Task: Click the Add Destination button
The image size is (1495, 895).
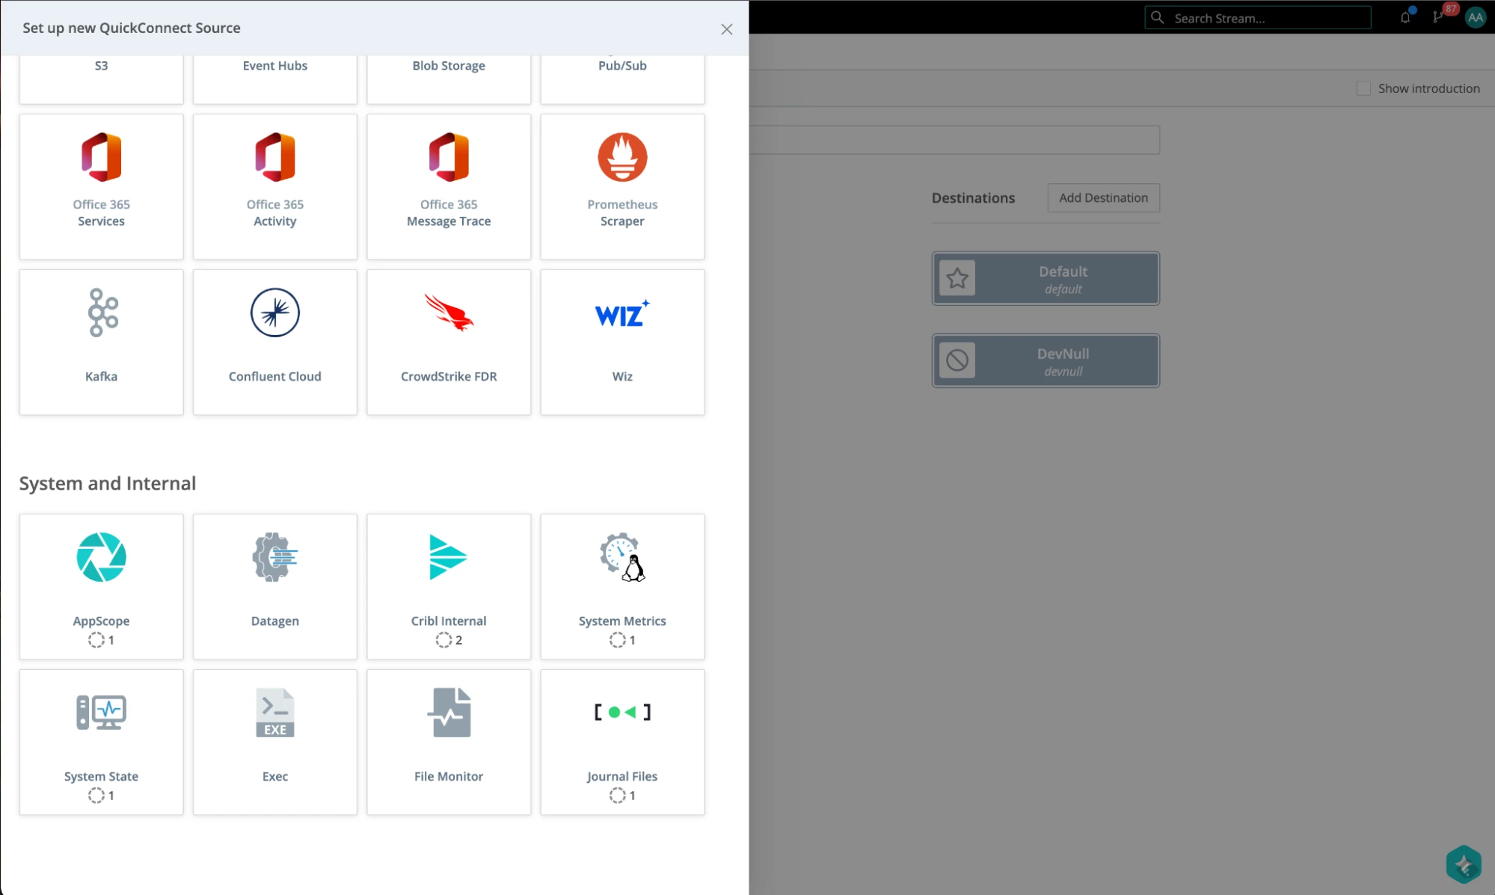Action: (1103, 197)
